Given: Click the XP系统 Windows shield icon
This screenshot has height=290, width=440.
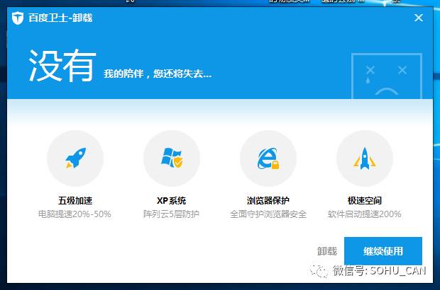Looking at the screenshot, I should (x=172, y=158).
